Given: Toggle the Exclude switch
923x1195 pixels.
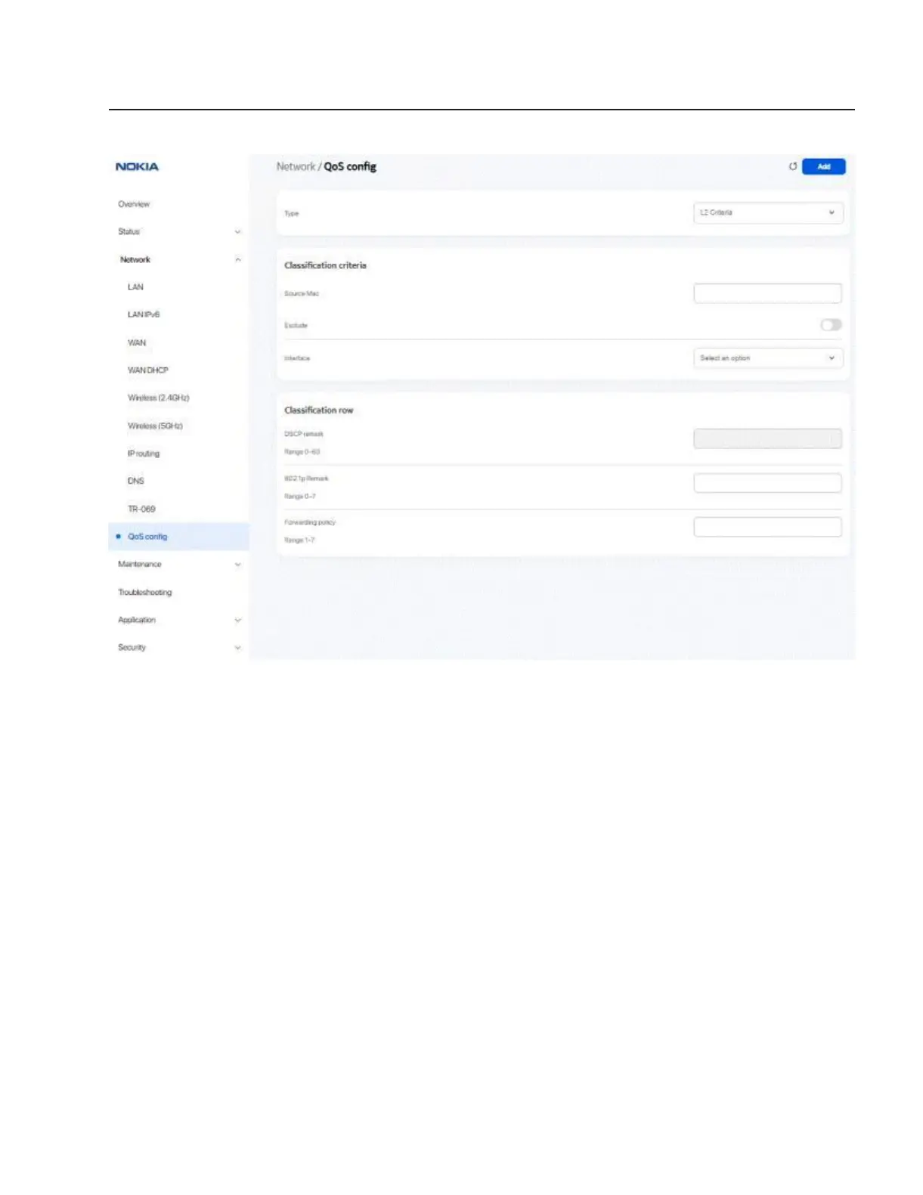Looking at the screenshot, I should 831,325.
